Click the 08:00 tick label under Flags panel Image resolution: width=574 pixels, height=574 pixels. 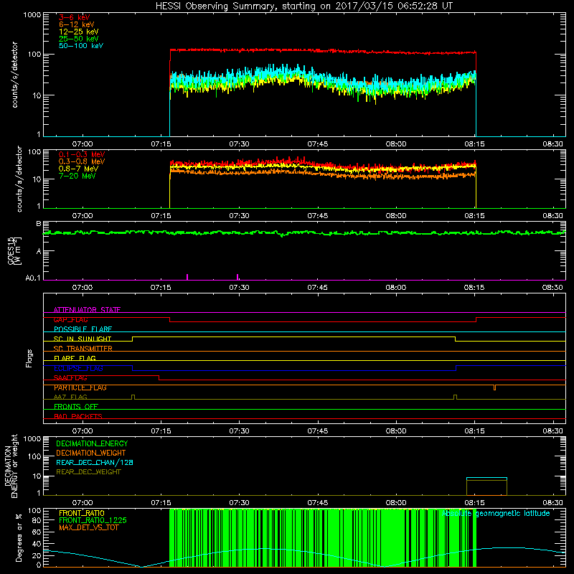pyautogui.click(x=396, y=431)
